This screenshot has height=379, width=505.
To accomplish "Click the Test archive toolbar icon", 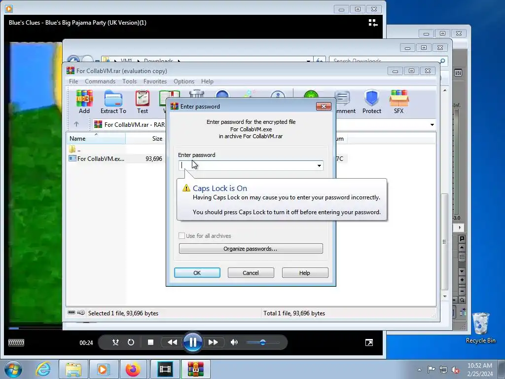I will [143, 102].
